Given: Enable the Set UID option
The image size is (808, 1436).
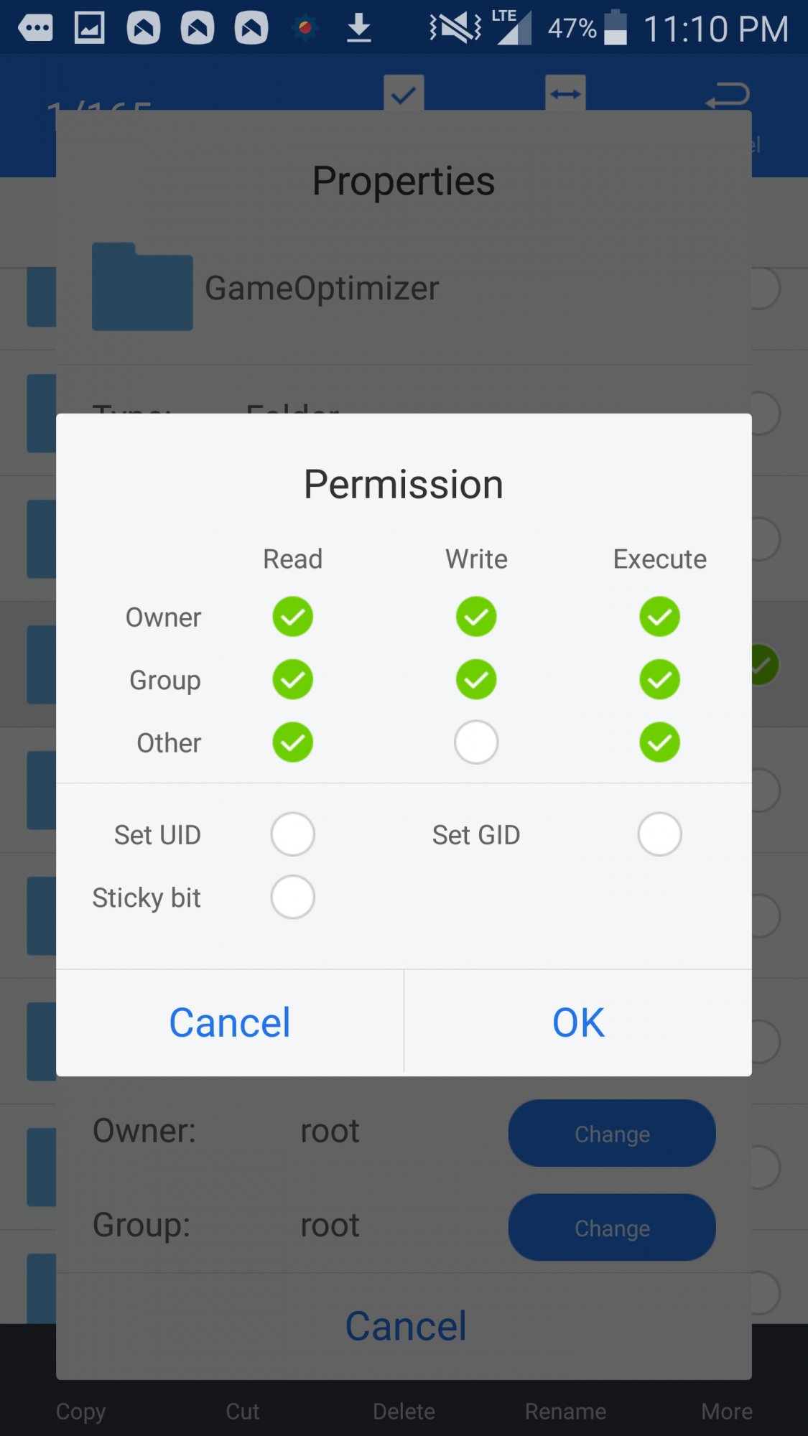Looking at the screenshot, I should [x=292, y=834].
